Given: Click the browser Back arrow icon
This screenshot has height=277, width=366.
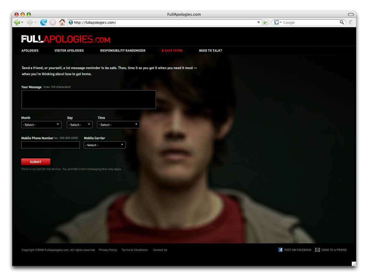Looking at the screenshot, I should point(17,22).
